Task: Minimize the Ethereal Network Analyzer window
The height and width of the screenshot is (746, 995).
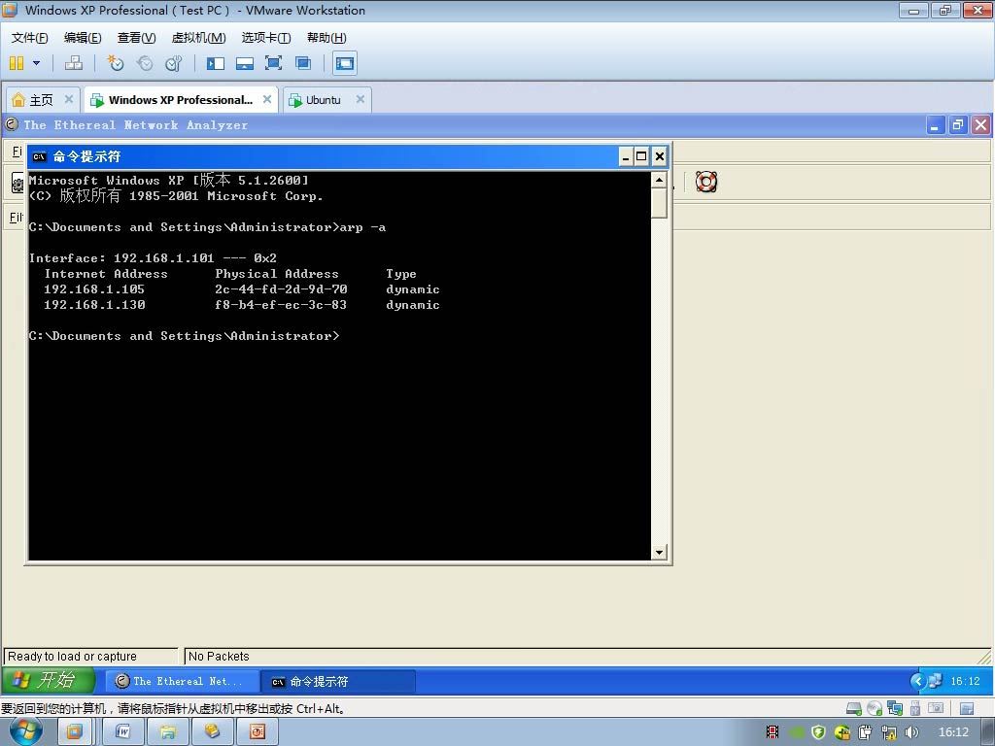Action: (935, 125)
